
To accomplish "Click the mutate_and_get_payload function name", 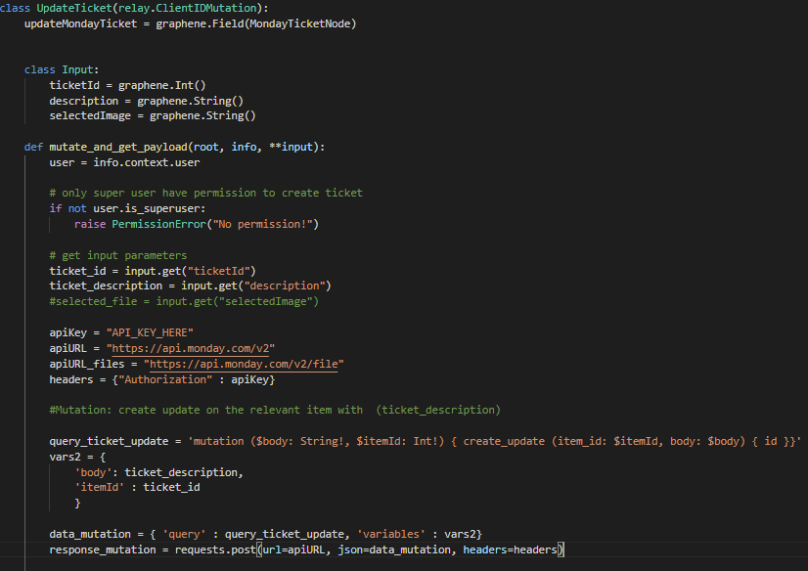I will coord(118,147).
